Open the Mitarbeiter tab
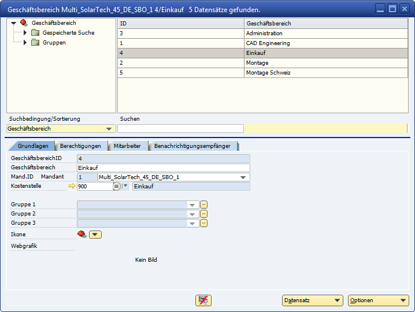 [127, 146]
